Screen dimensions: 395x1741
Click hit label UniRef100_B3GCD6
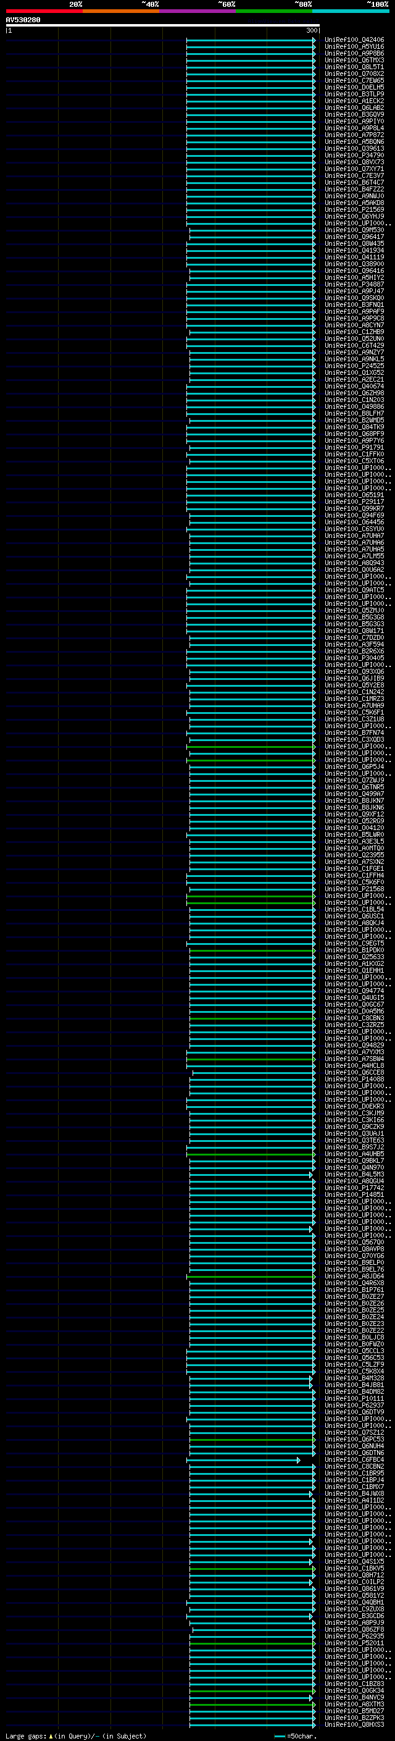[354, 1615]
